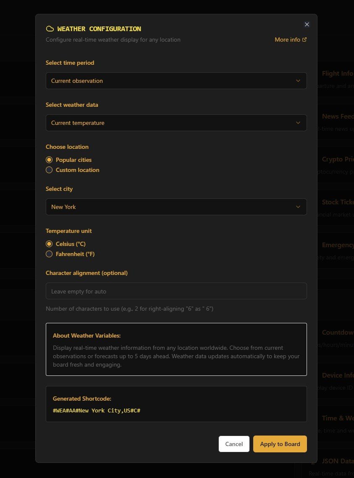Click the generated shortcode text

pos(97,410)
